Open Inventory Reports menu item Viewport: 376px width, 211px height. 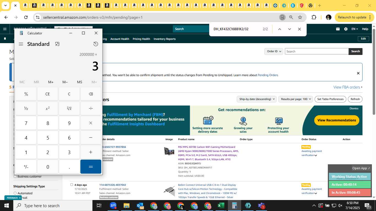click(x=165, y=39)
